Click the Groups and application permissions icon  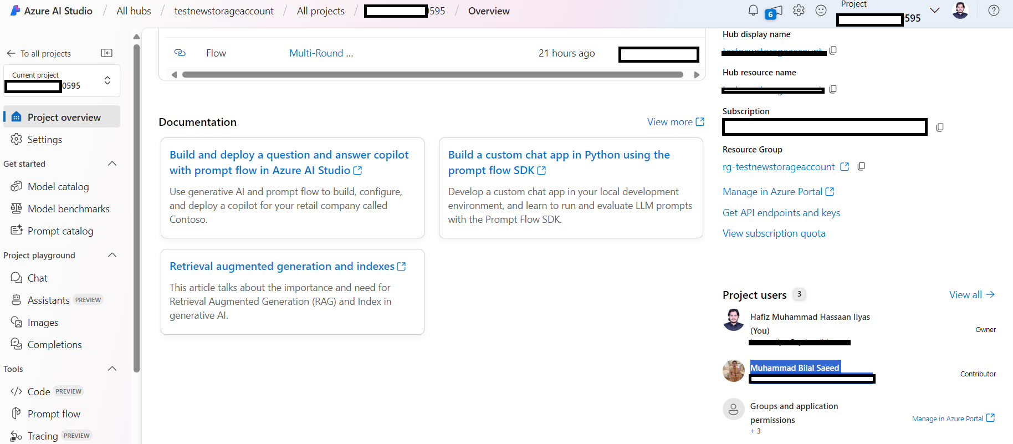[734, 409]
